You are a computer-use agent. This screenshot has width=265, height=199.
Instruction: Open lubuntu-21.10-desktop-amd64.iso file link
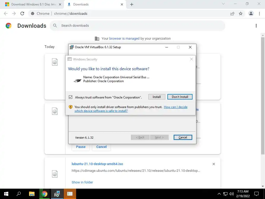(97, 164)
